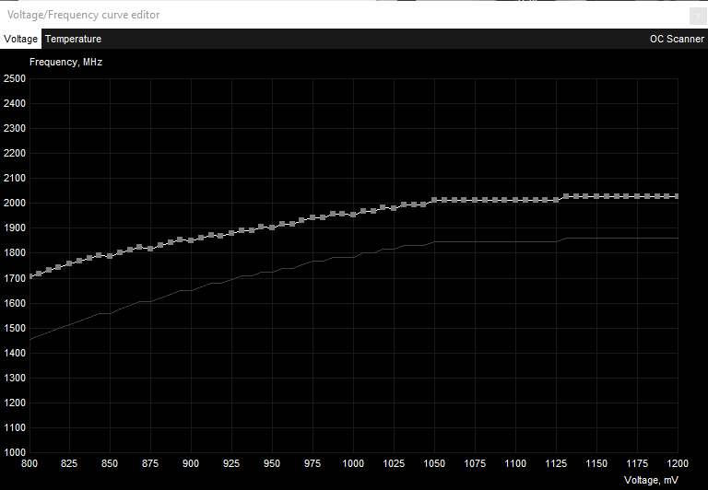
Task: Select the curve point at 1025 mV
Action: (x=394, y=208)
